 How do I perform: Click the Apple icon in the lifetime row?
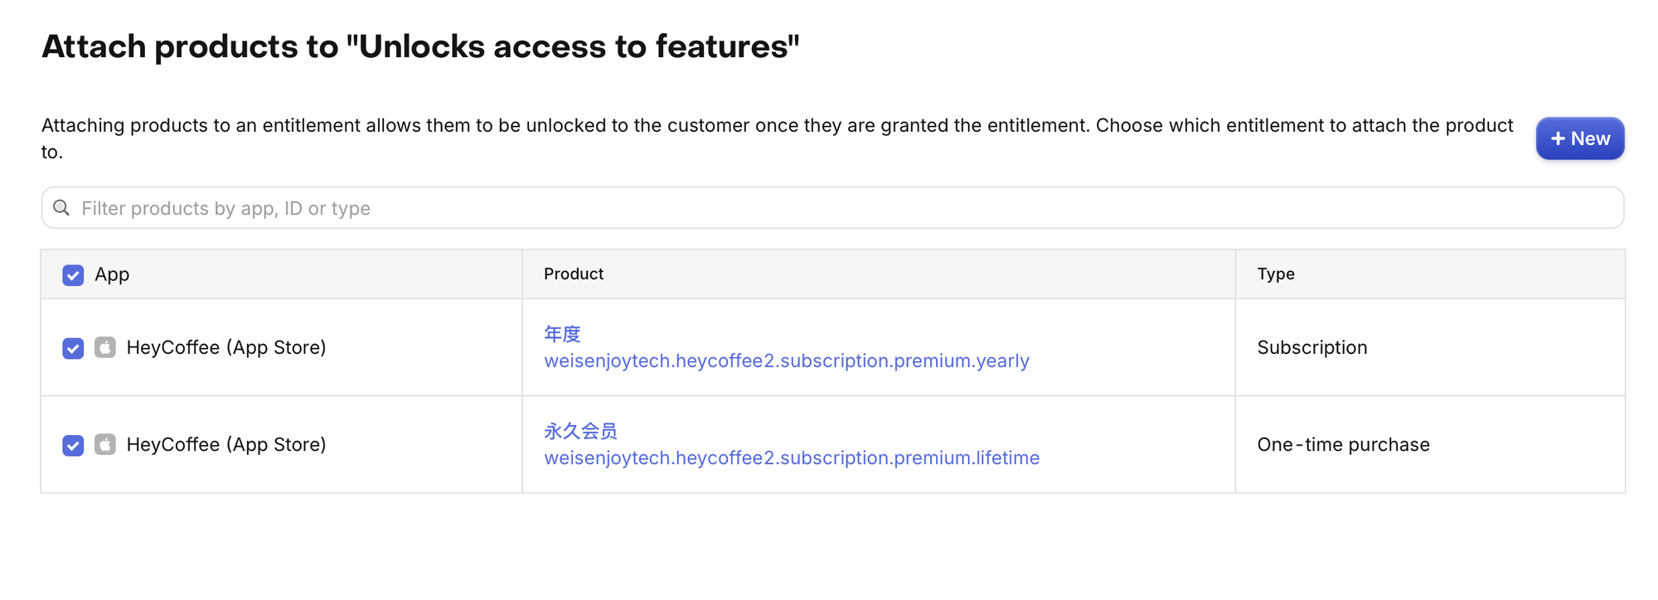[x=105, y=444]
